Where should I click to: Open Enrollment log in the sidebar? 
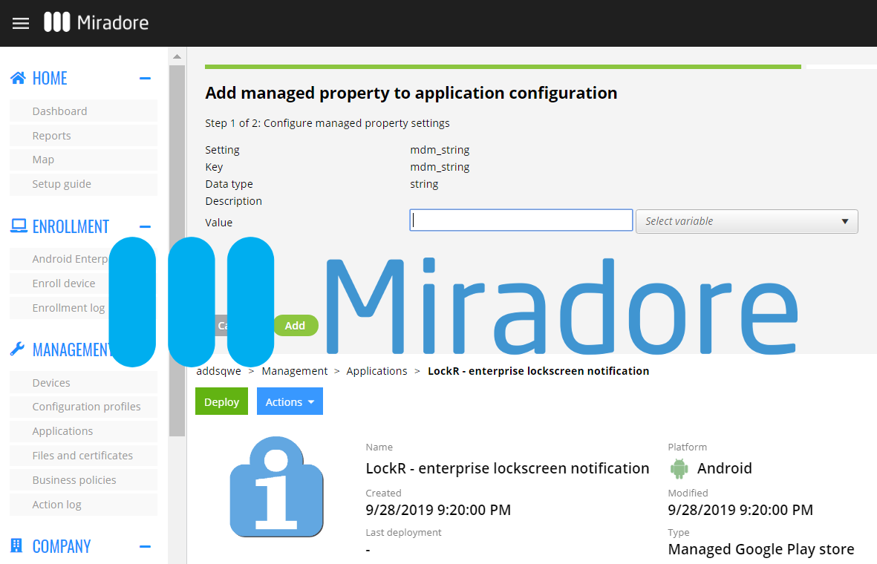(x=68, y=307)
